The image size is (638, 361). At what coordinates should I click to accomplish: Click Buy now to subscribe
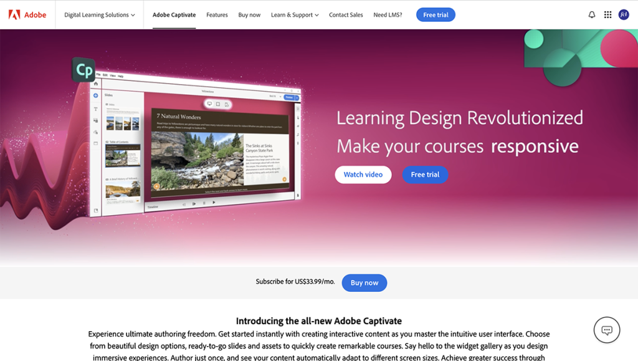tap(364, 282)
